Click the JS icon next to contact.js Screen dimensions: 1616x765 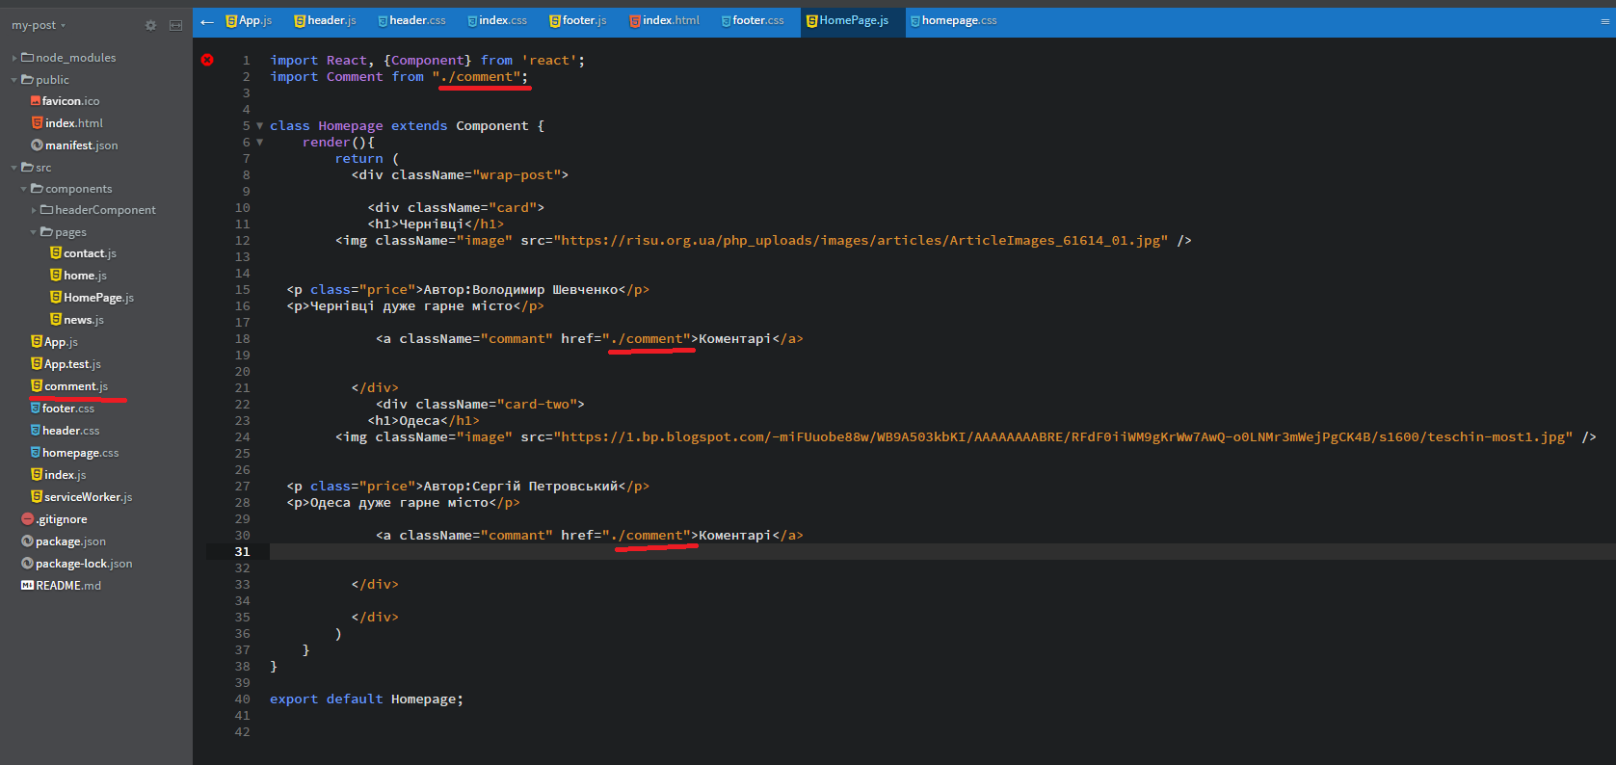[56, 253]
